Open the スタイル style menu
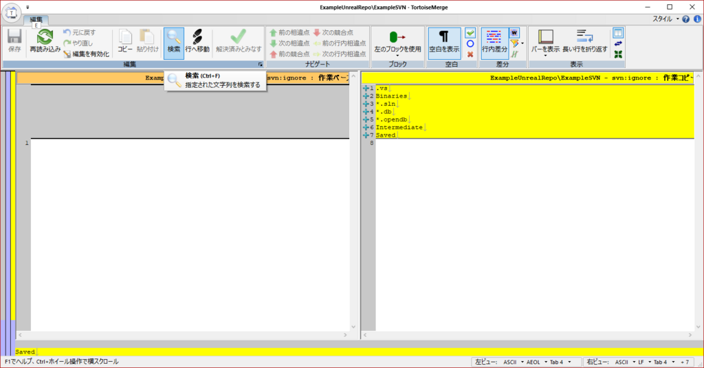The height and width of the screenshot is (368, 704). click(x=665, y=19)
